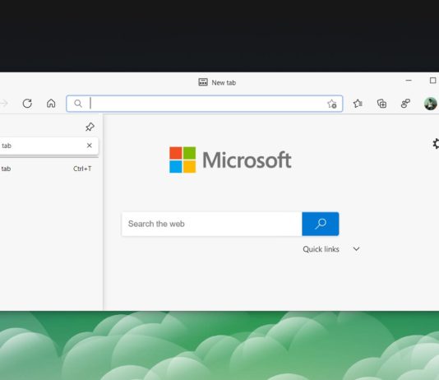The width and height of the screenshot is (439, 380).
Task: Click the blue search button
Action: click(x=321, y=224)
